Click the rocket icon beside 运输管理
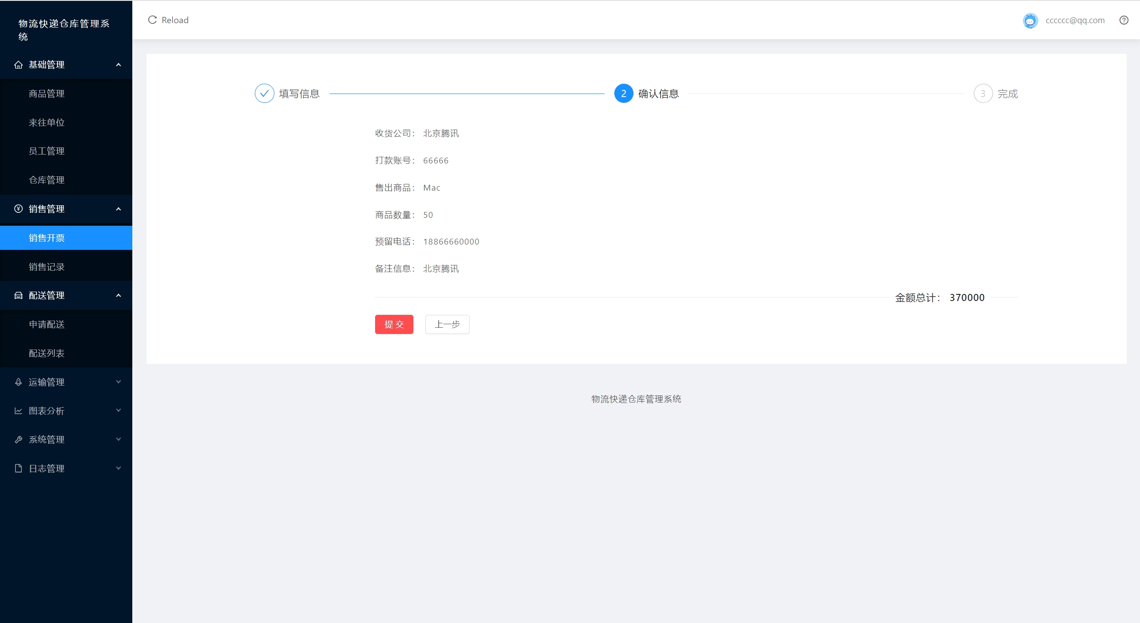The height and width of the screenshot is (623, 1140). click(x=18, y=382)
